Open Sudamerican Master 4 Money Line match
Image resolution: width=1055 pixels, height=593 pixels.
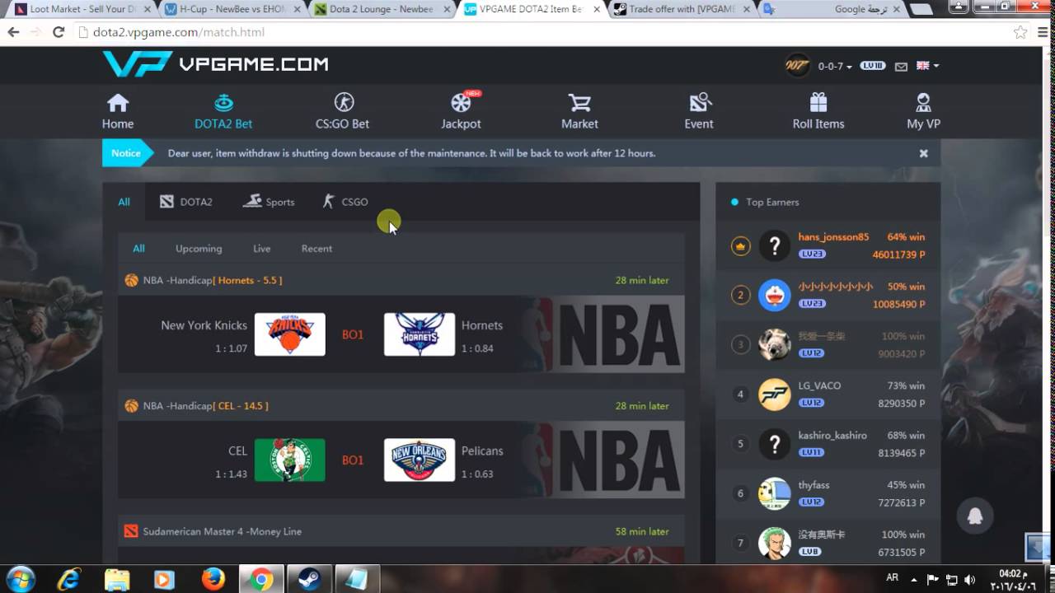tap(401, 531)
